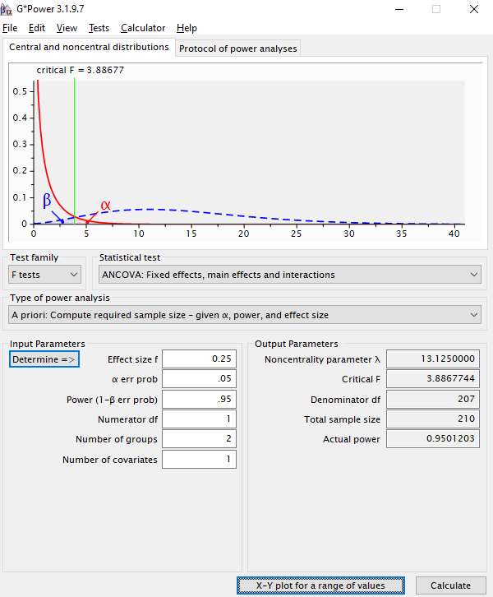
Task: Click the blue β symbol in the plot
Action: point(46,201)
